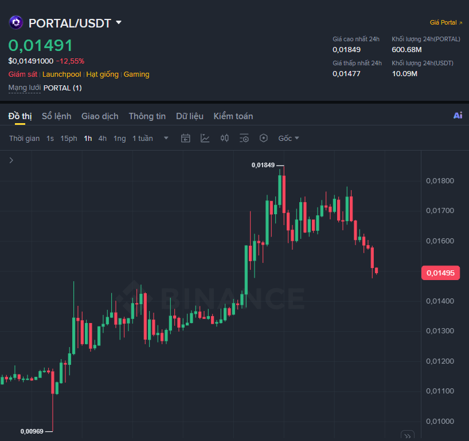Open the Giá Portal link
Viewport: 469px width, 441px height.
(446, 22)
